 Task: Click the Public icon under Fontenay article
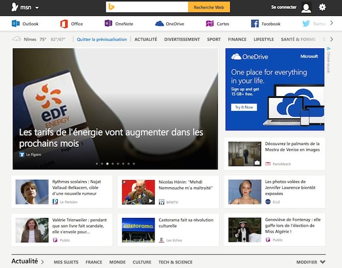click(268, 240)
